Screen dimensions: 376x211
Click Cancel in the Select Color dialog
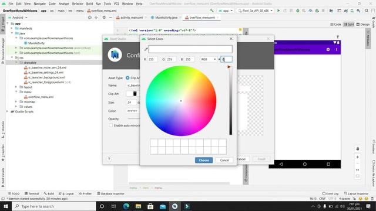224,160
